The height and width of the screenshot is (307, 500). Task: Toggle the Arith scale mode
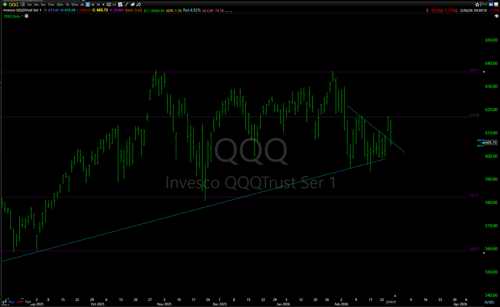pyautogui.click(x=490, y=302)
